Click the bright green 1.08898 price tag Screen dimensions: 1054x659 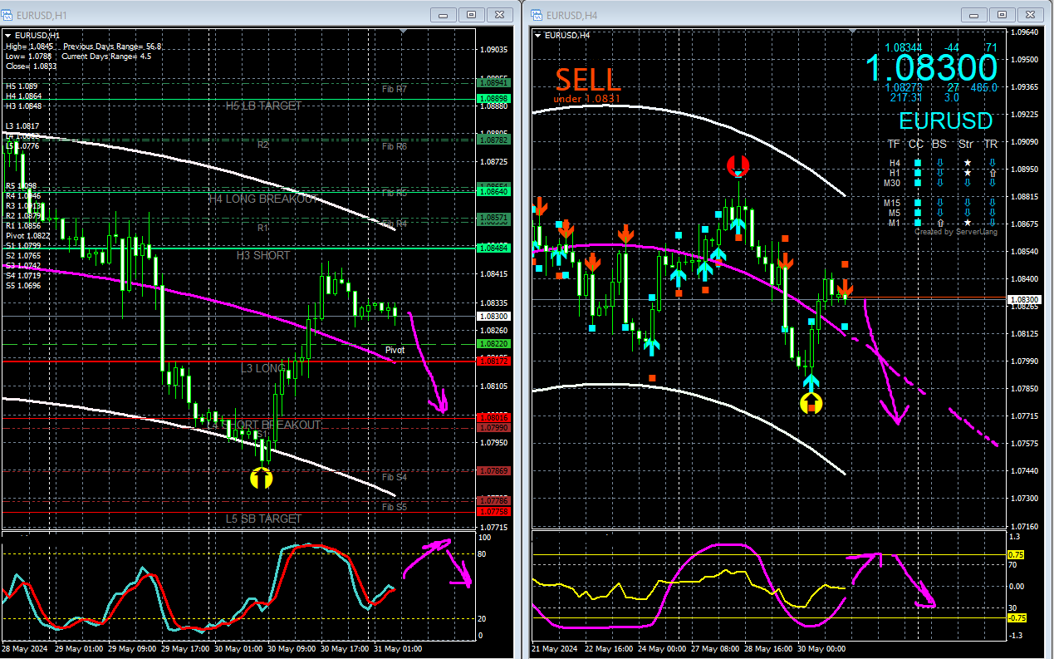(494, 99)
